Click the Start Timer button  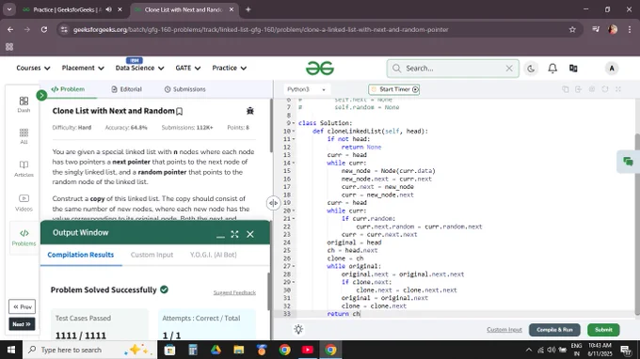click(393, 89)
